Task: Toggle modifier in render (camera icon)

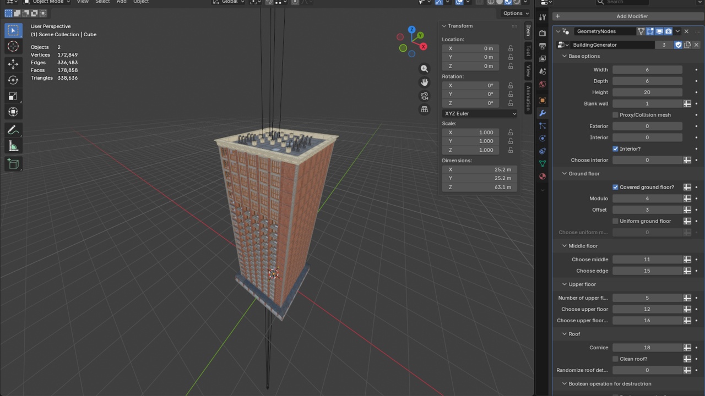Action: point(669,31)
